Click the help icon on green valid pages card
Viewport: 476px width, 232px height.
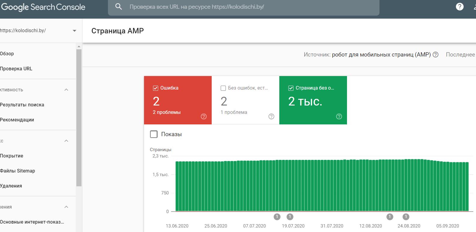pos(339,117)
